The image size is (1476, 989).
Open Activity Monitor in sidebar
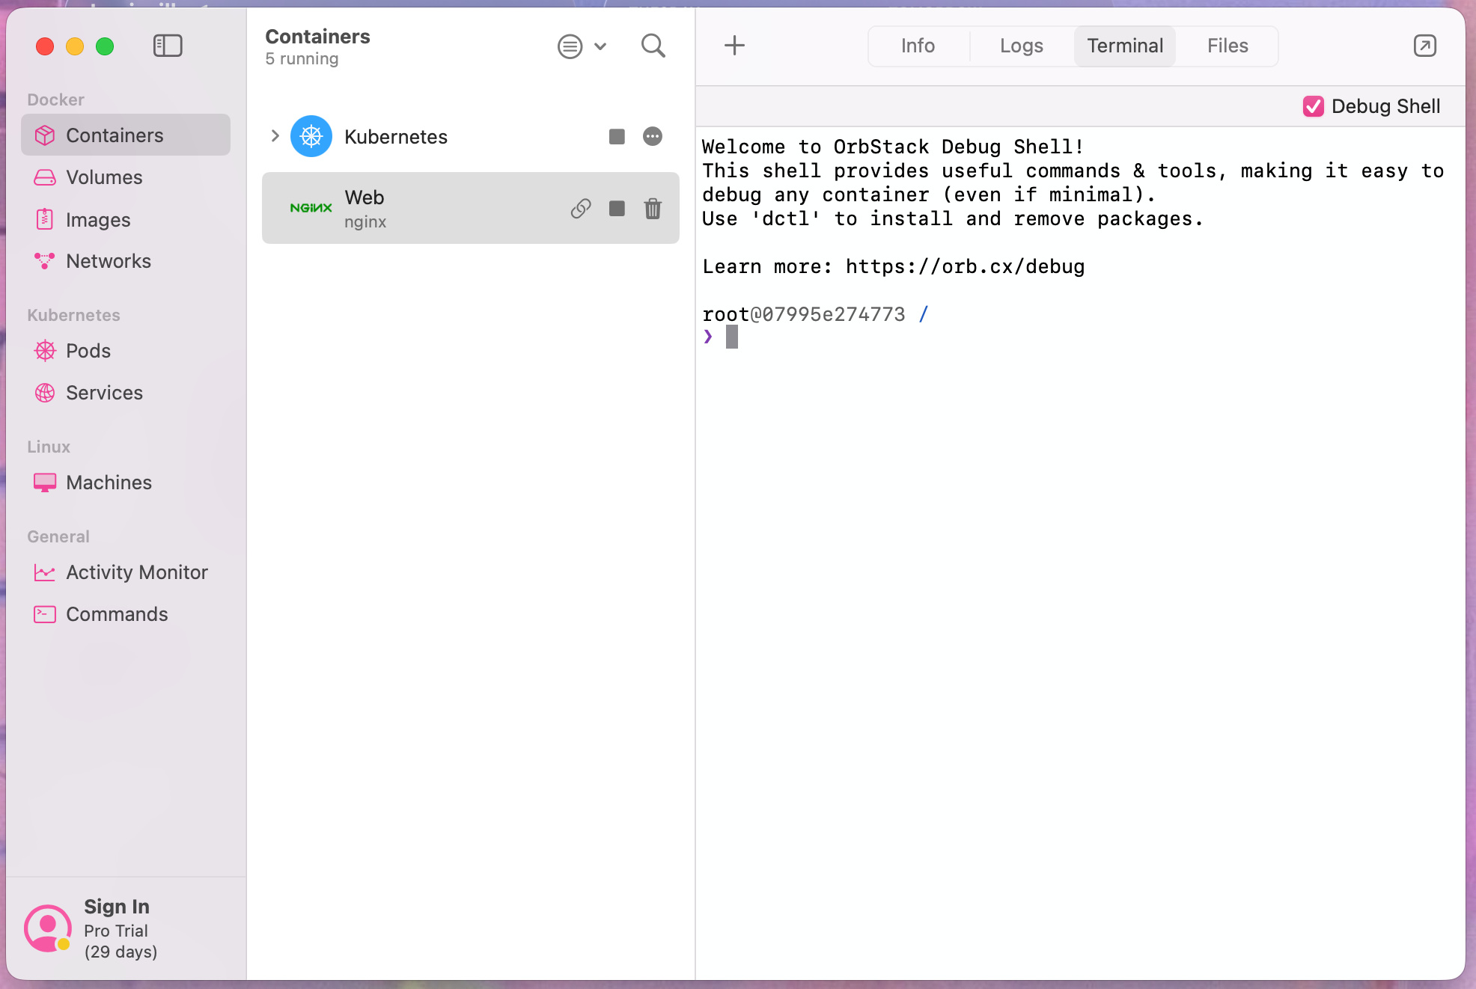(x=136, y=572)
